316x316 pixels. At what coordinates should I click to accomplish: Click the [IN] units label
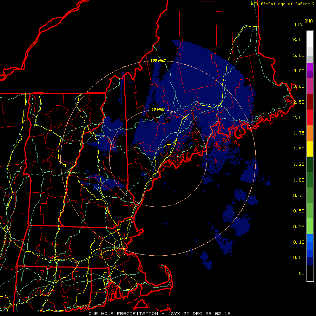(x=299, y=24)
